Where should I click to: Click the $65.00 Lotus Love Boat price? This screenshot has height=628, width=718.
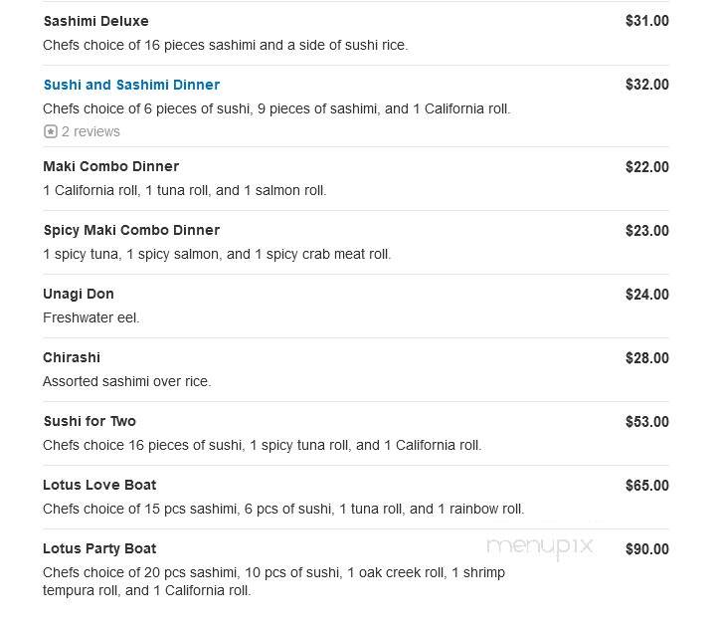647,486
